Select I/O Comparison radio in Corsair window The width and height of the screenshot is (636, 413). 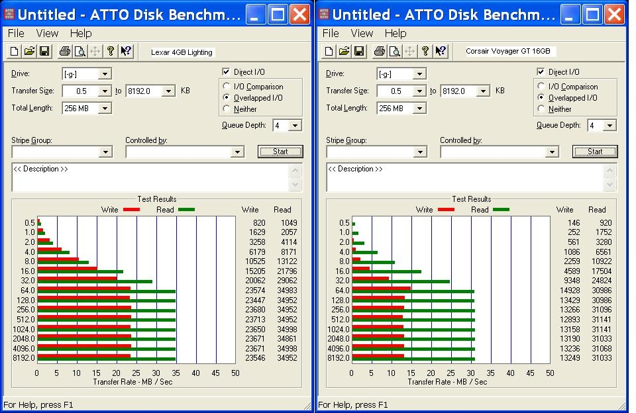click(541, 86)
